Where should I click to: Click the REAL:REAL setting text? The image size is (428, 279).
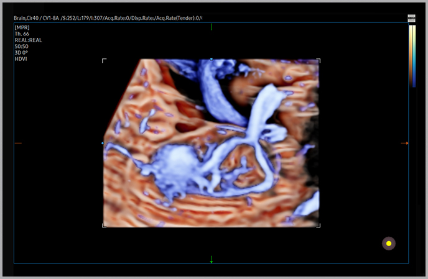(x=27, y=40)
